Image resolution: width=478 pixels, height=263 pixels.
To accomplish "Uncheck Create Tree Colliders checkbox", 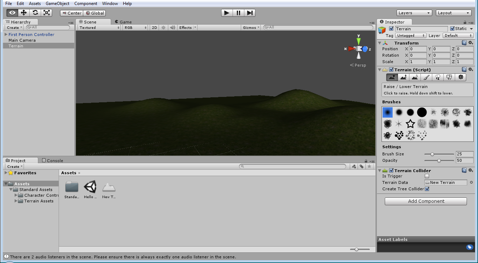I will (427, 189).
